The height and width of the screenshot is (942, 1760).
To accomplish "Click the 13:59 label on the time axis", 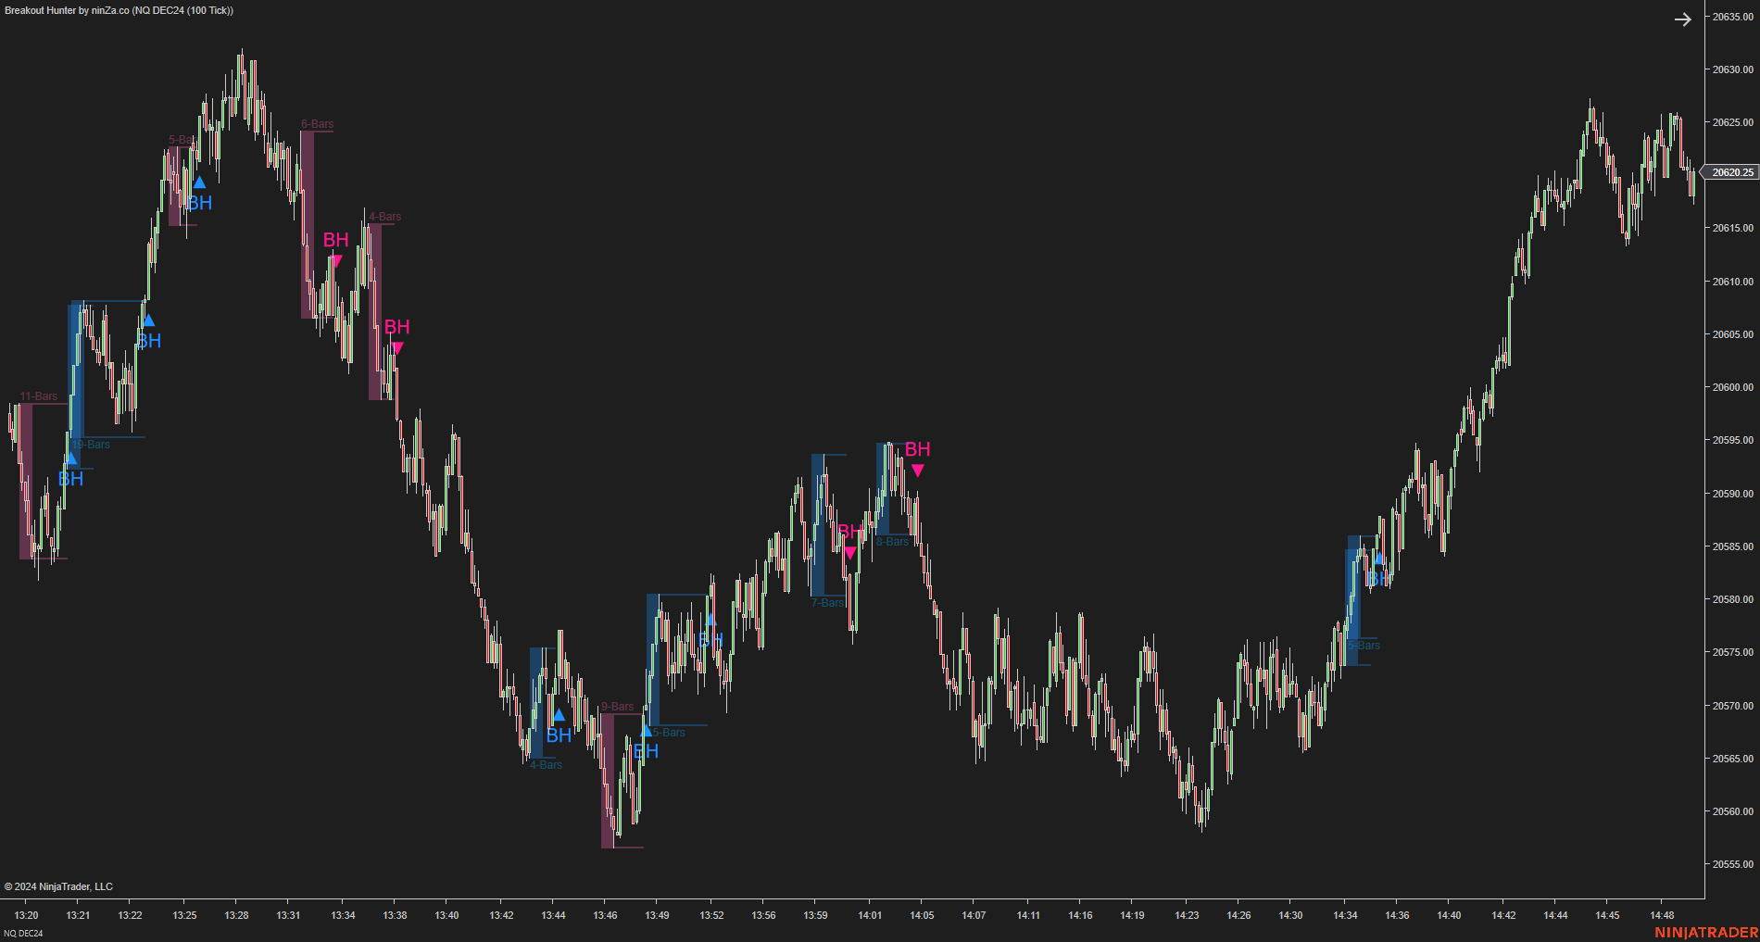I will click(816, 915).
